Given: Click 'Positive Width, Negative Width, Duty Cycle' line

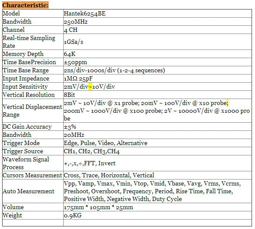Looking at the screenshot, I should point(123,199).
